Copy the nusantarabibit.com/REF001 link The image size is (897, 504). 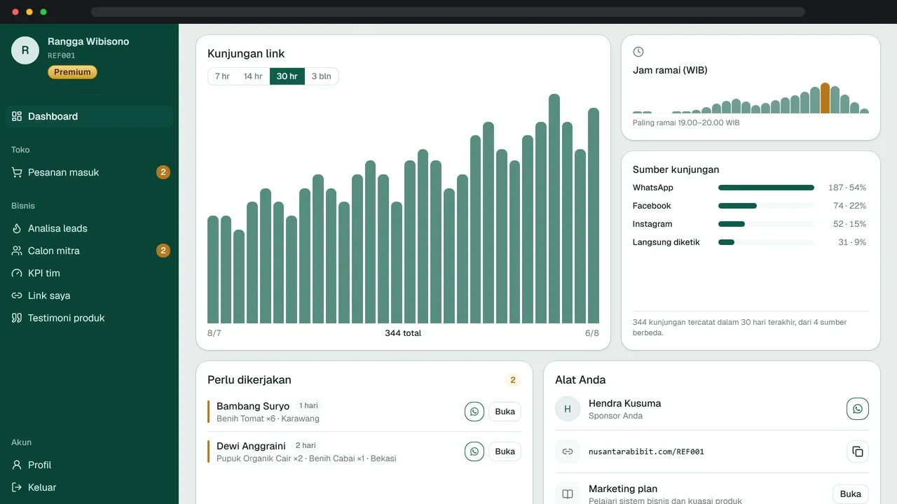coord(858,451)
